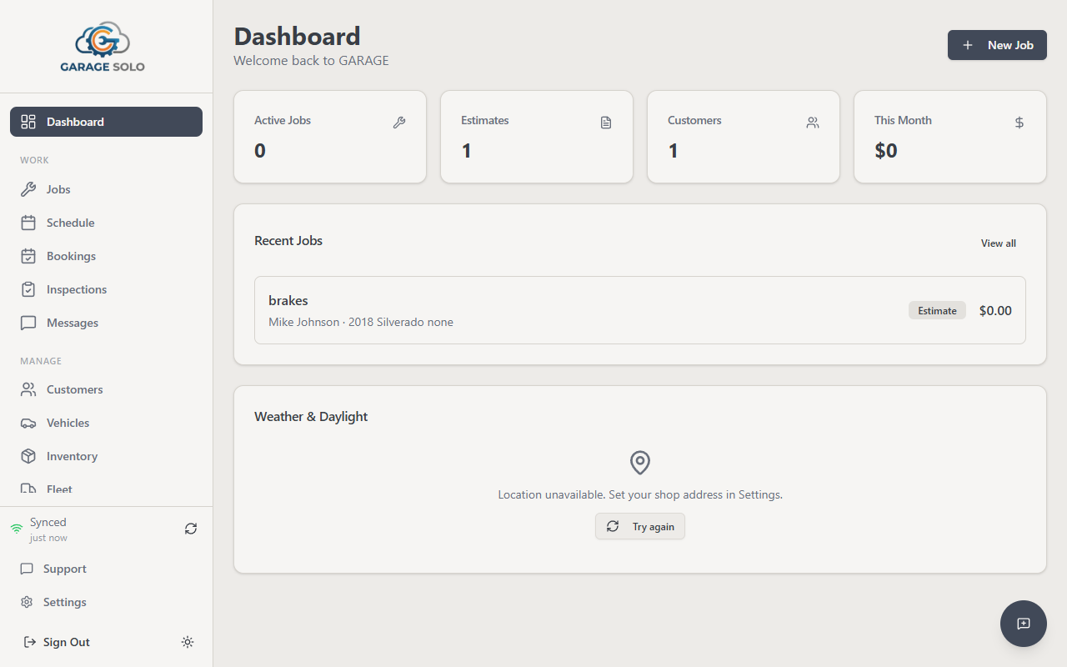
Task: Click the Support speech bubble icon
Action: tap(27, 569)
